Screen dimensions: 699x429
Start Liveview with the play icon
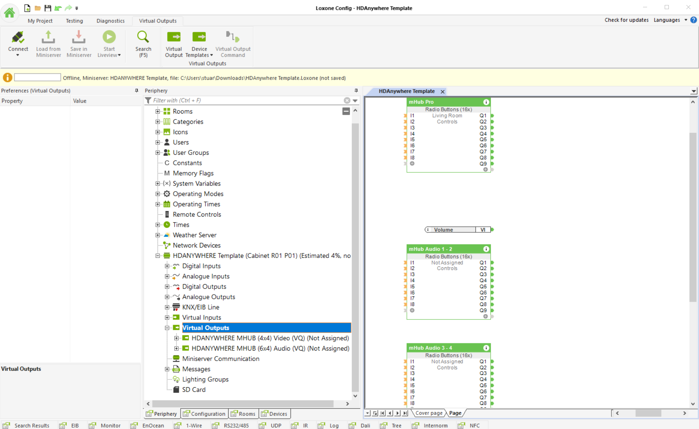tap(109, 37)
